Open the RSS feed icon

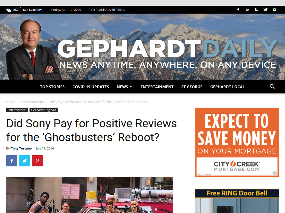[256, 10]
